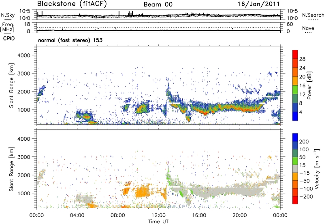This screenshot has width=324, height=224.
Task: Click the "Freq. [MHz]" axis label
Action: point(8,27)
